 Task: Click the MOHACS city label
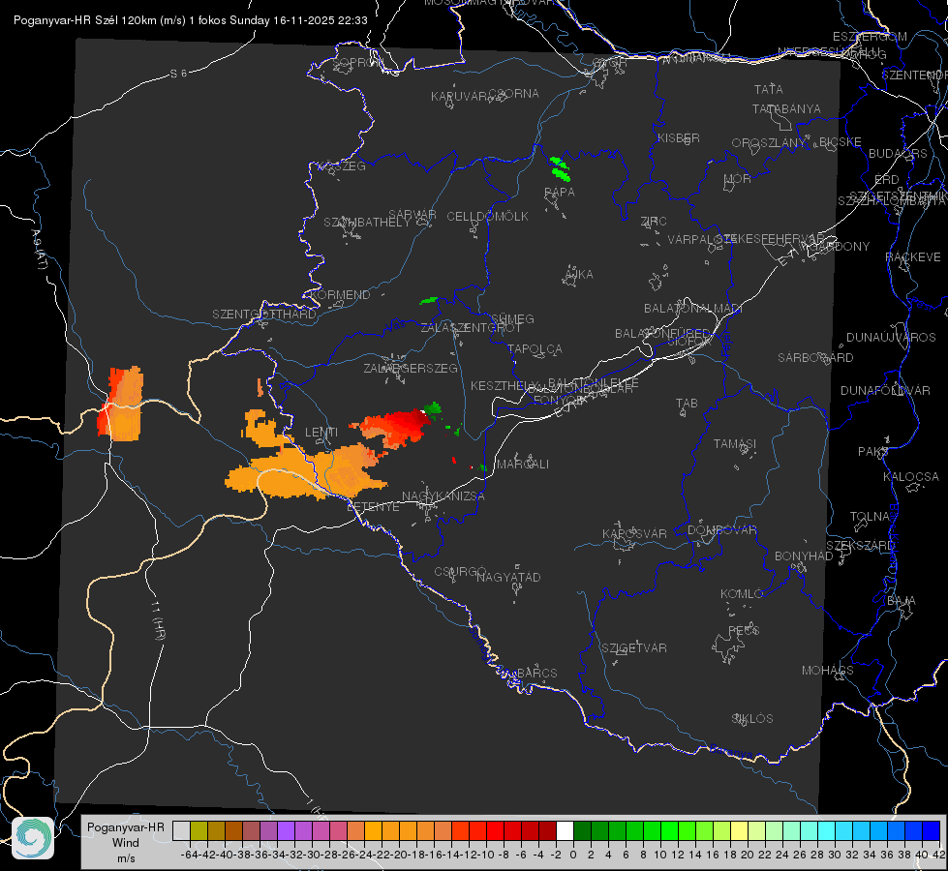[827, 671]
